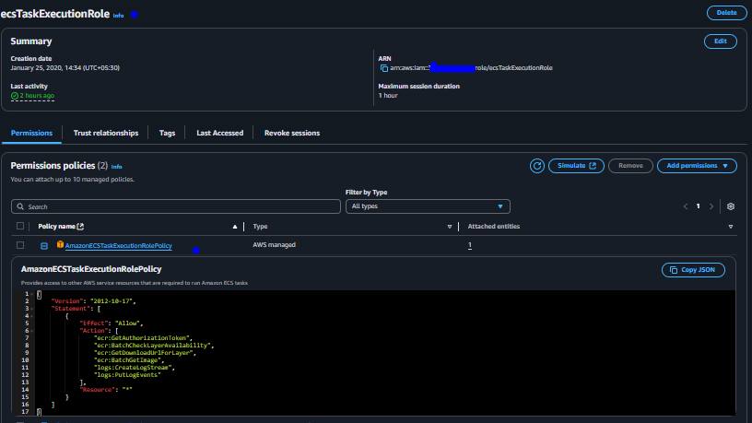Click the ecr:BatchGetImage JSON line
This screenshot has width=752, height=423.
[129, 360]
